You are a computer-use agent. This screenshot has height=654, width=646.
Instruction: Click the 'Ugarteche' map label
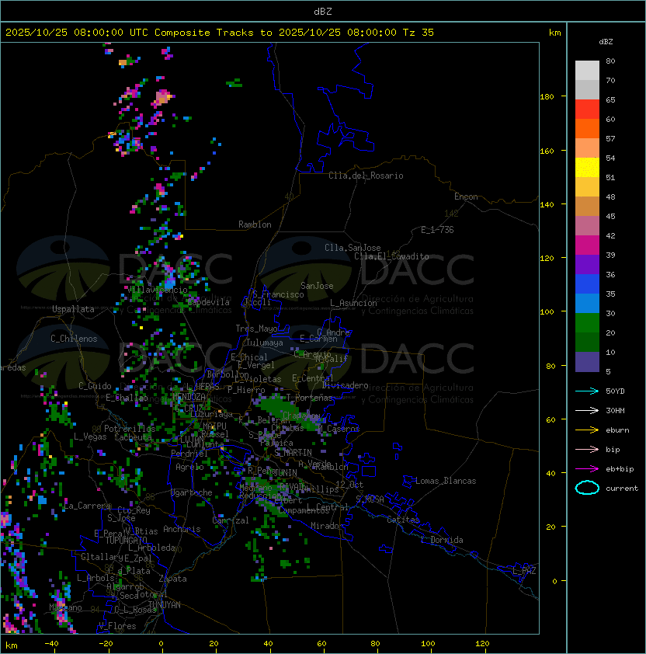click(x=192, y=492)
